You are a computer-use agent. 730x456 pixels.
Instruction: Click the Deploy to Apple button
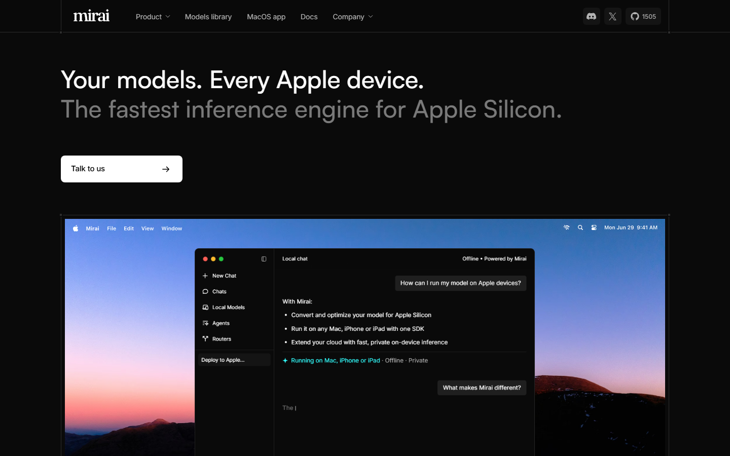pyautogui.click(x=234, y=360)
